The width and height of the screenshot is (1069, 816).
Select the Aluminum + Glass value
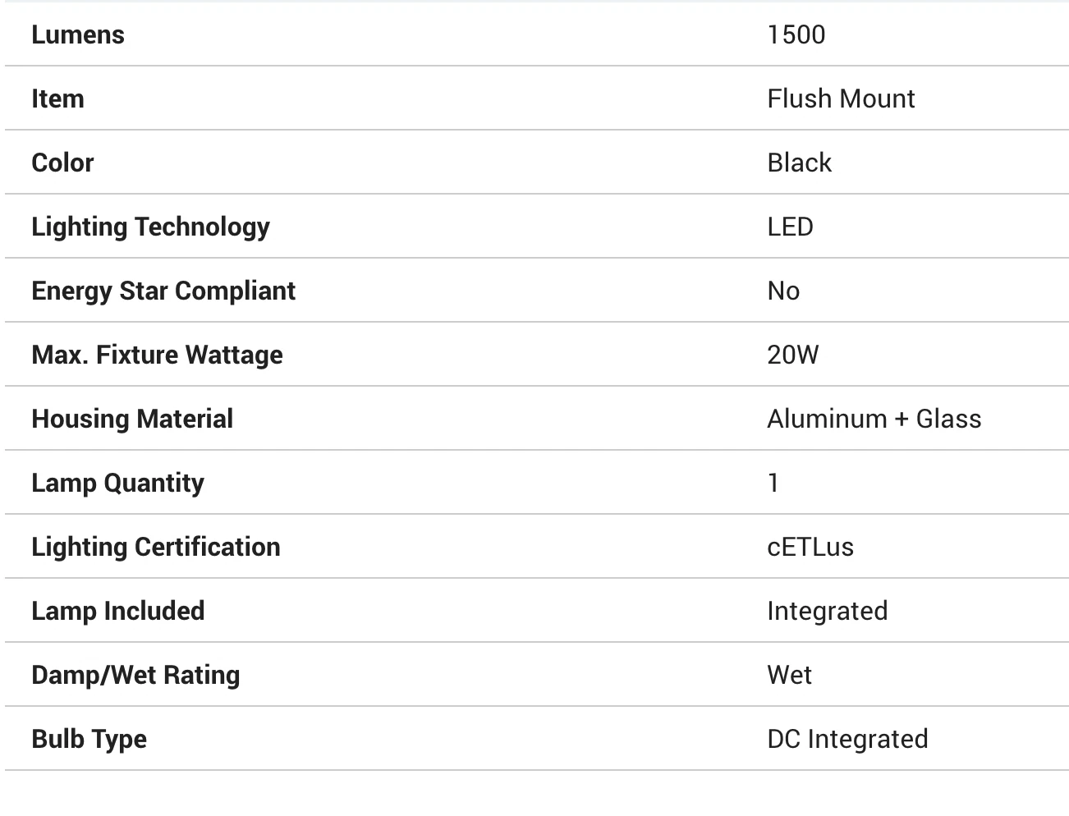(x=874, y=419)
